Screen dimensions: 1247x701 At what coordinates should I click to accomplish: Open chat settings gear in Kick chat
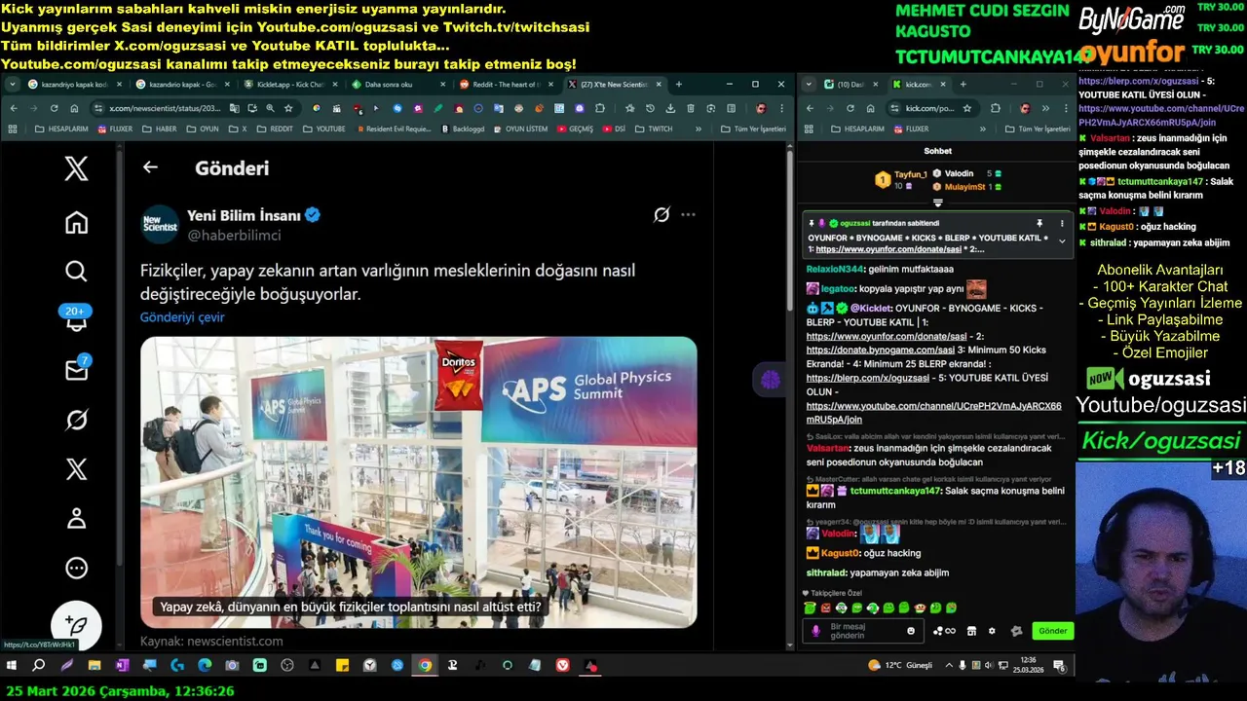(992, 631)
